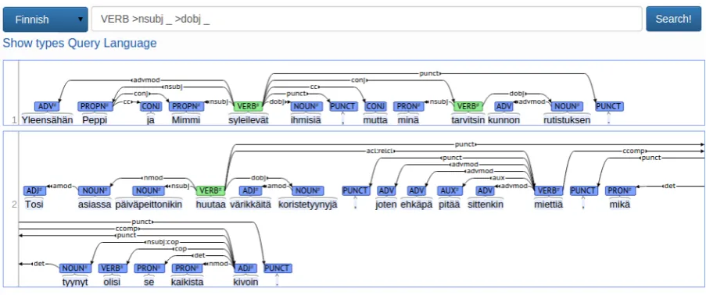This screenshot has width=706, height=295.
Task: Select the NOUN tag above päiväpeittonikin
Action: [148, 190]
